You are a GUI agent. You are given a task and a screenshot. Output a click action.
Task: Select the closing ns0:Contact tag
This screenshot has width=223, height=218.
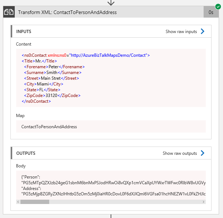point(36,101)
